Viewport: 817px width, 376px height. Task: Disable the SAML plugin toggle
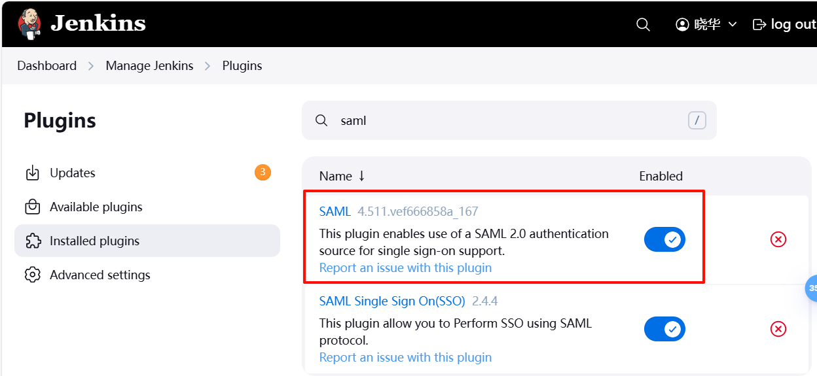point(664,239)
